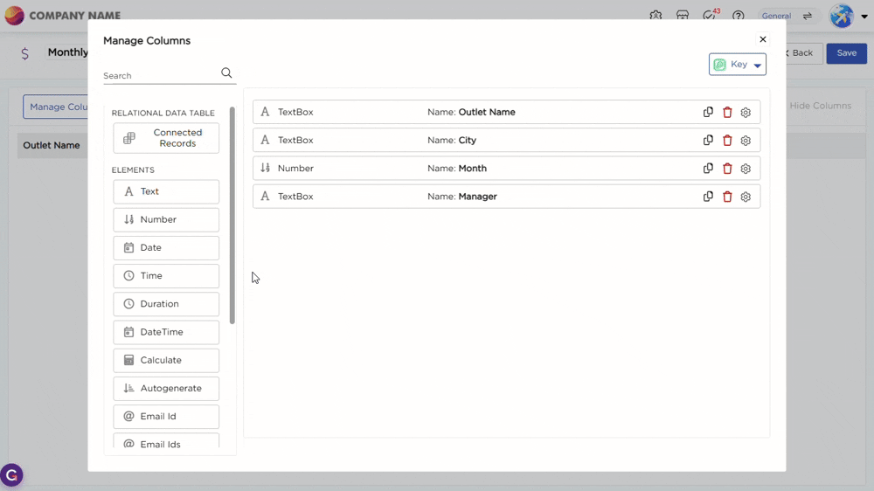Duplicate the City column

point(708,141)
